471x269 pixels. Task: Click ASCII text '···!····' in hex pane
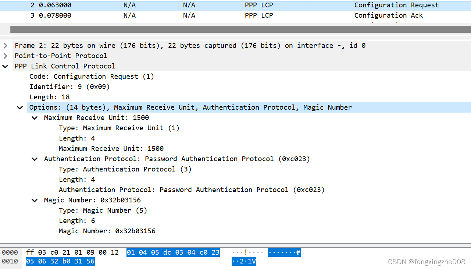(248, 252)
